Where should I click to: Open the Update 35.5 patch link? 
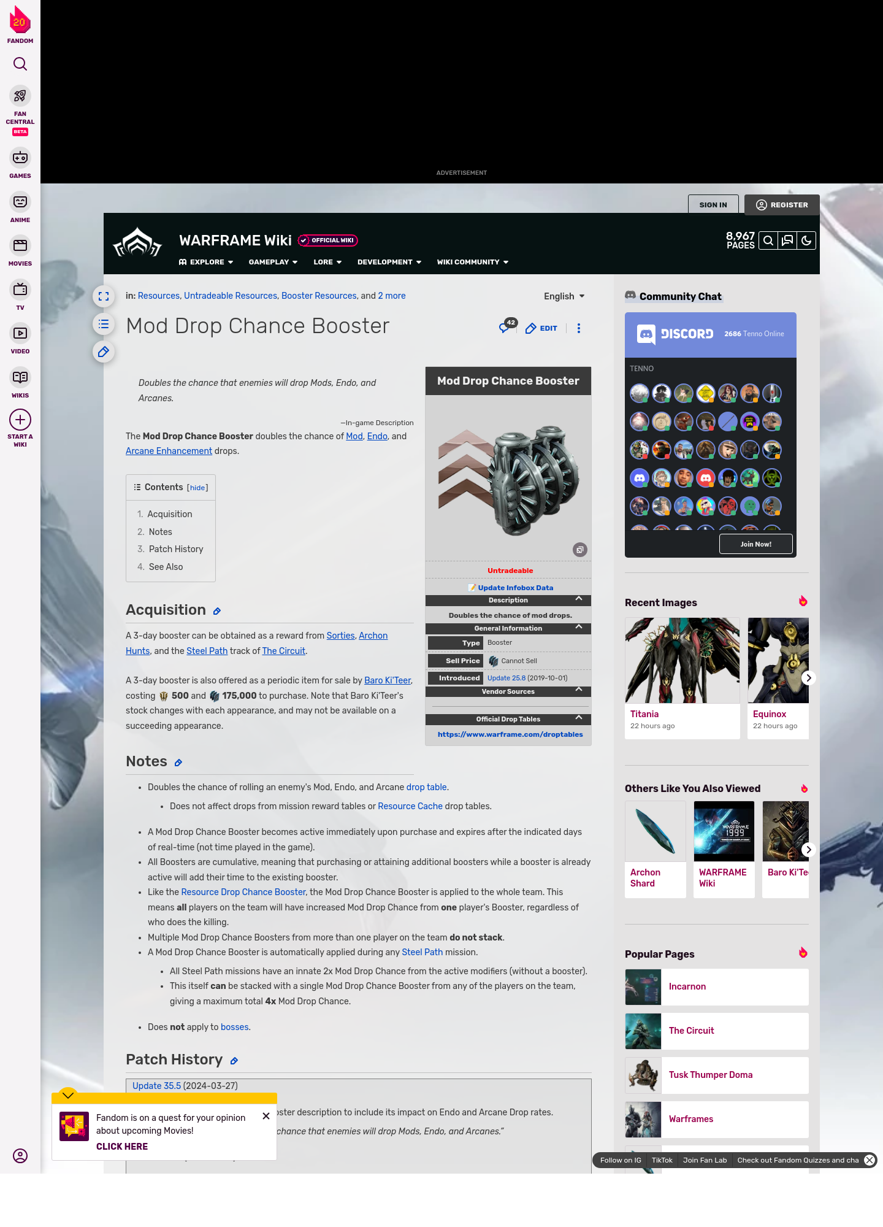point(156,1086)
